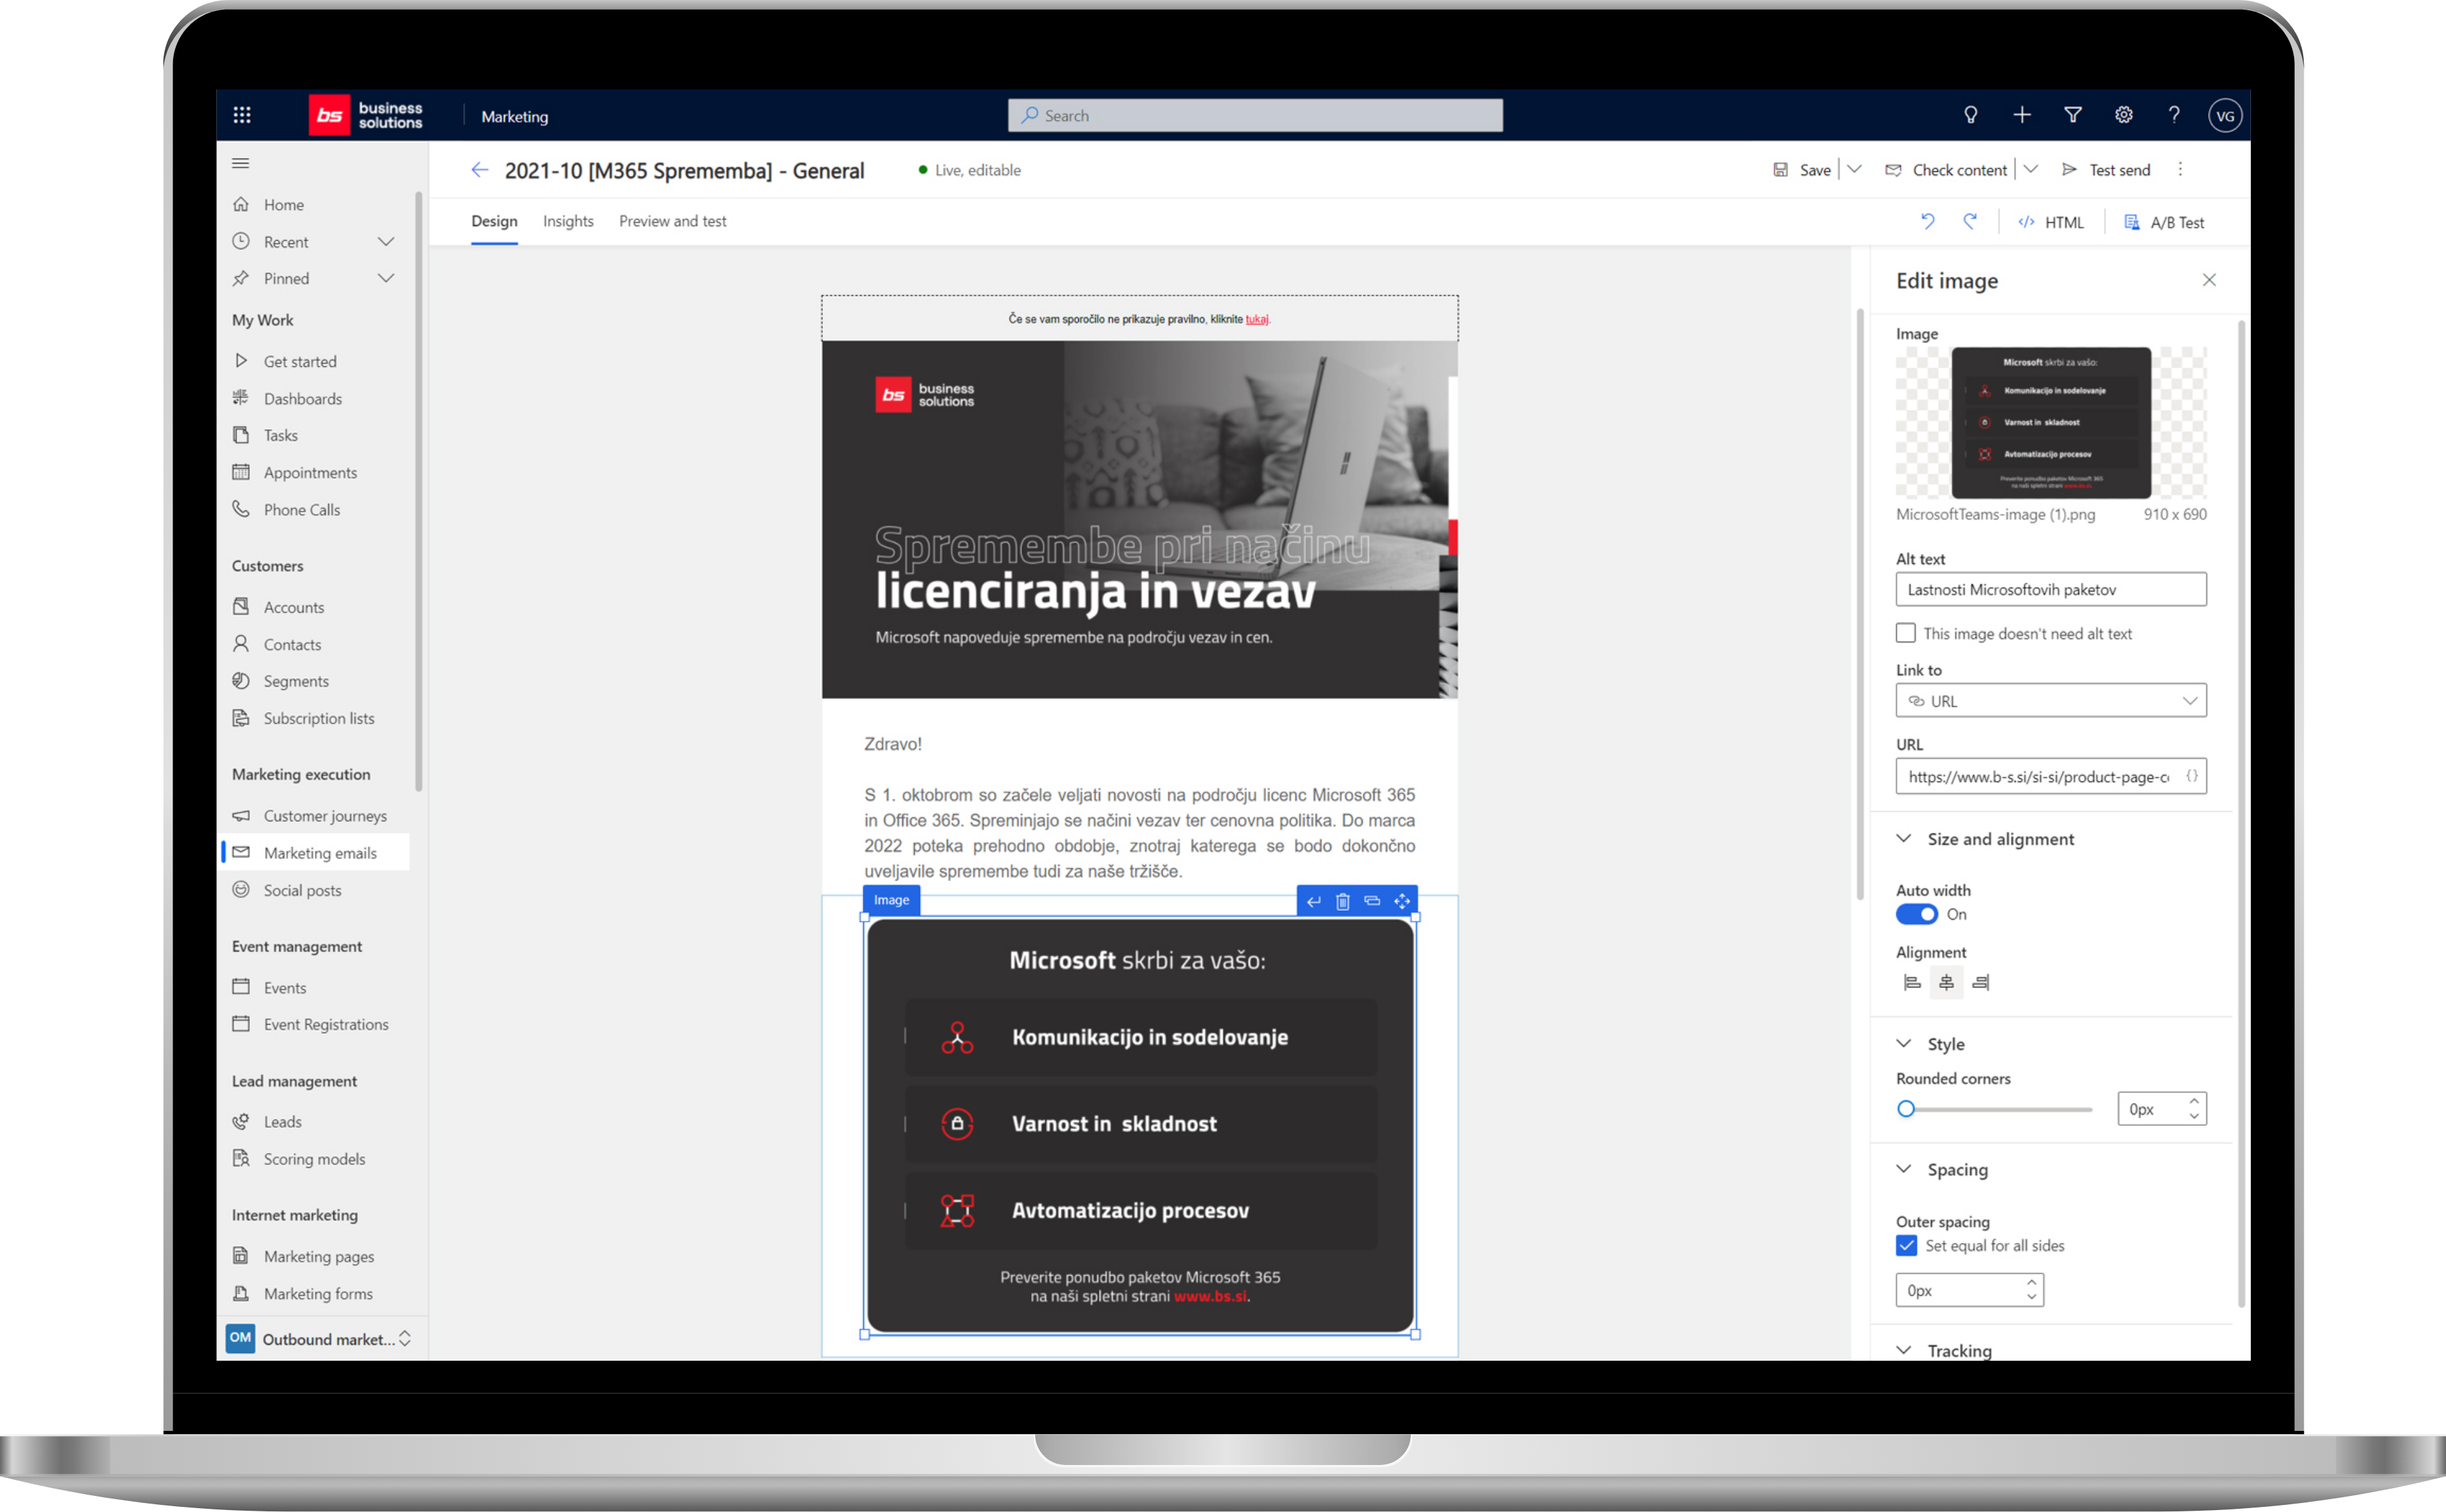Viewport: 2446px width, 1512px height.
Task: Collapse the Spacing section
Action: coord(1904,1168)
